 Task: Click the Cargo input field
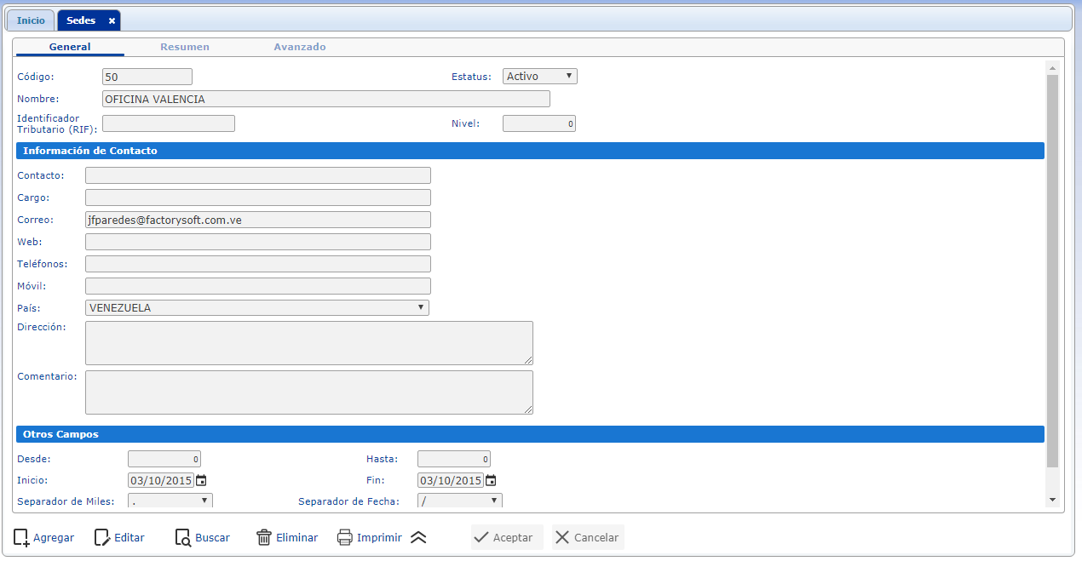[x=258, y=197]
